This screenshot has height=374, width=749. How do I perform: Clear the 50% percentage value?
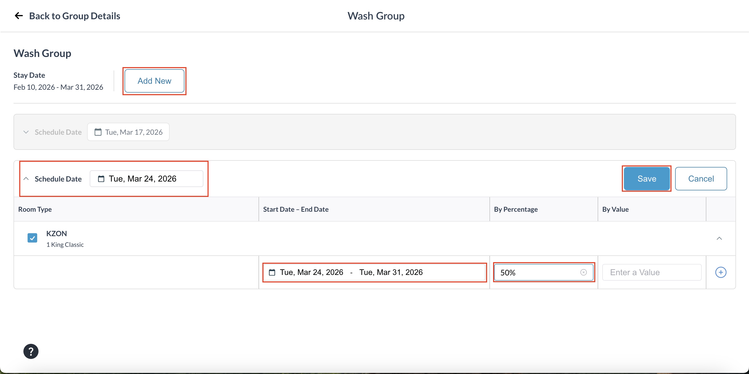583,272
